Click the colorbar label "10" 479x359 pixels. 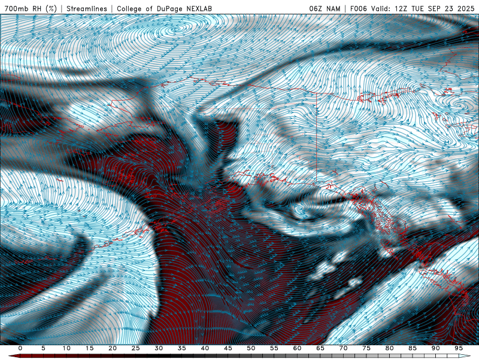click(x=66, y=348)
